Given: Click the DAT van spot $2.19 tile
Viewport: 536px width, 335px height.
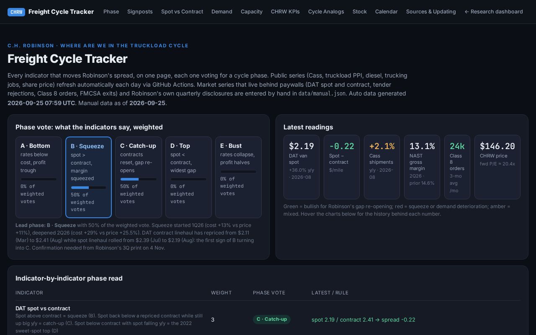Looking at the screenshot, I should tap(301, 167).
